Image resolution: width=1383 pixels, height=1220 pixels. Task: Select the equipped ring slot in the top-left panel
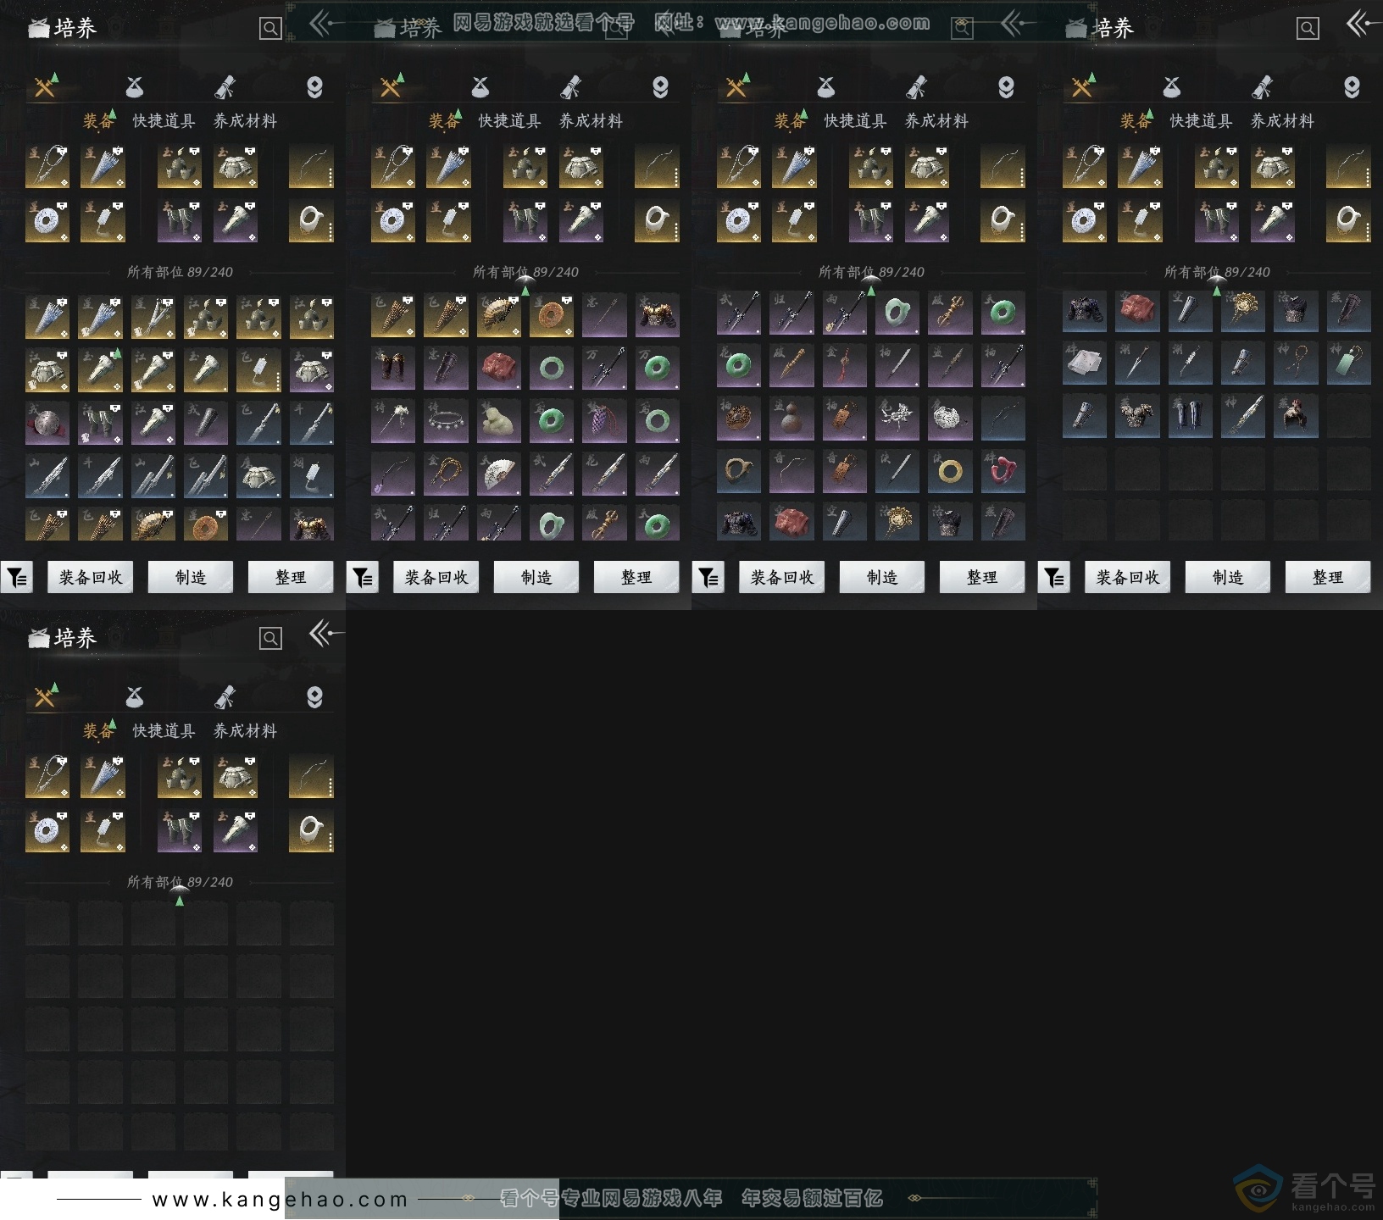click(311, 220)
